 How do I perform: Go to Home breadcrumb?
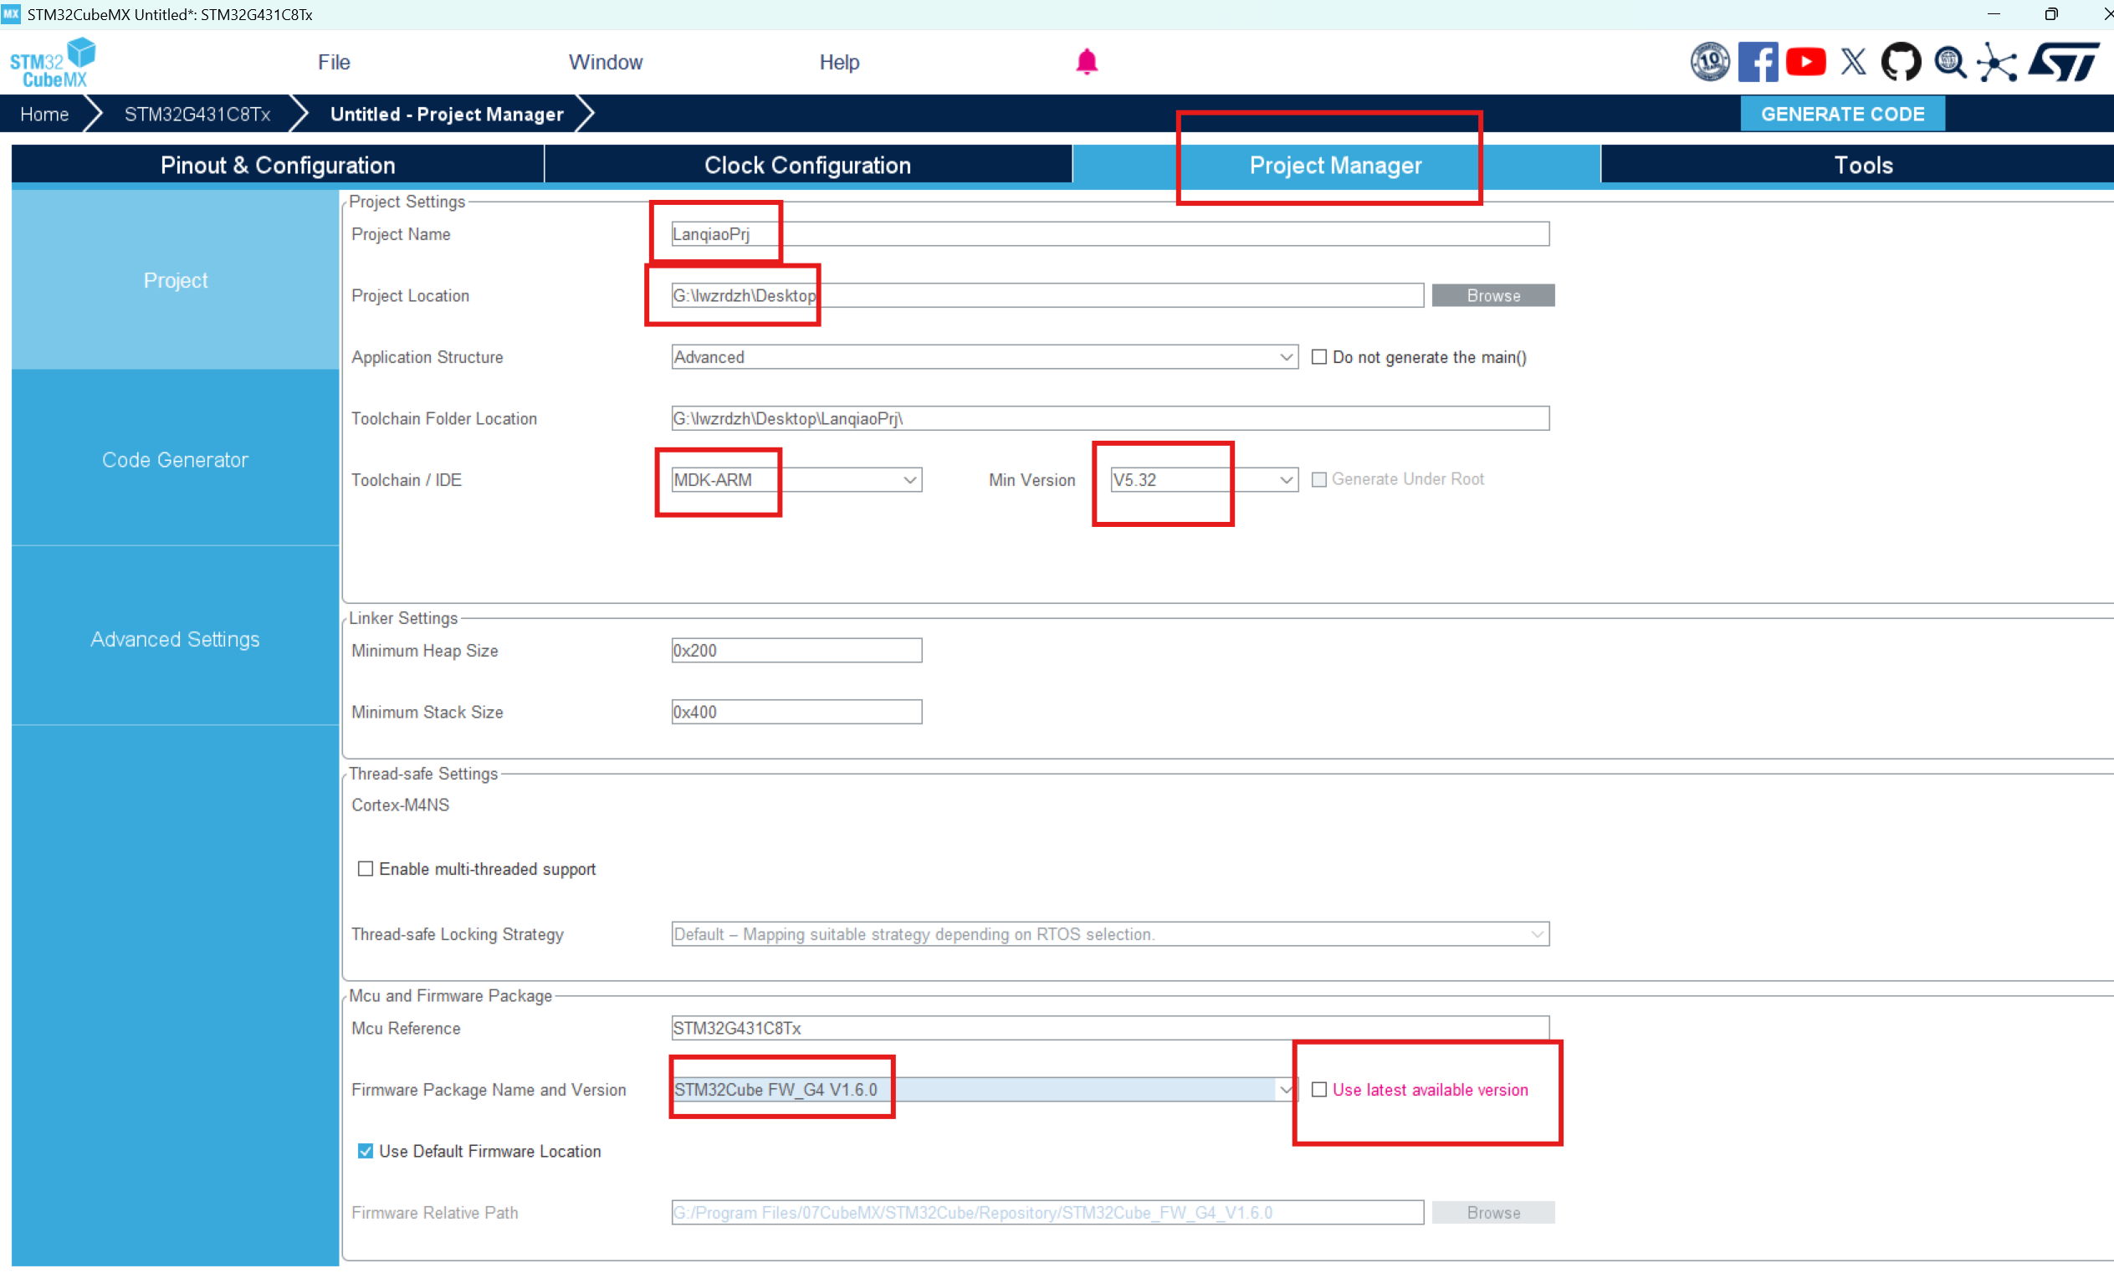(44, 114)
